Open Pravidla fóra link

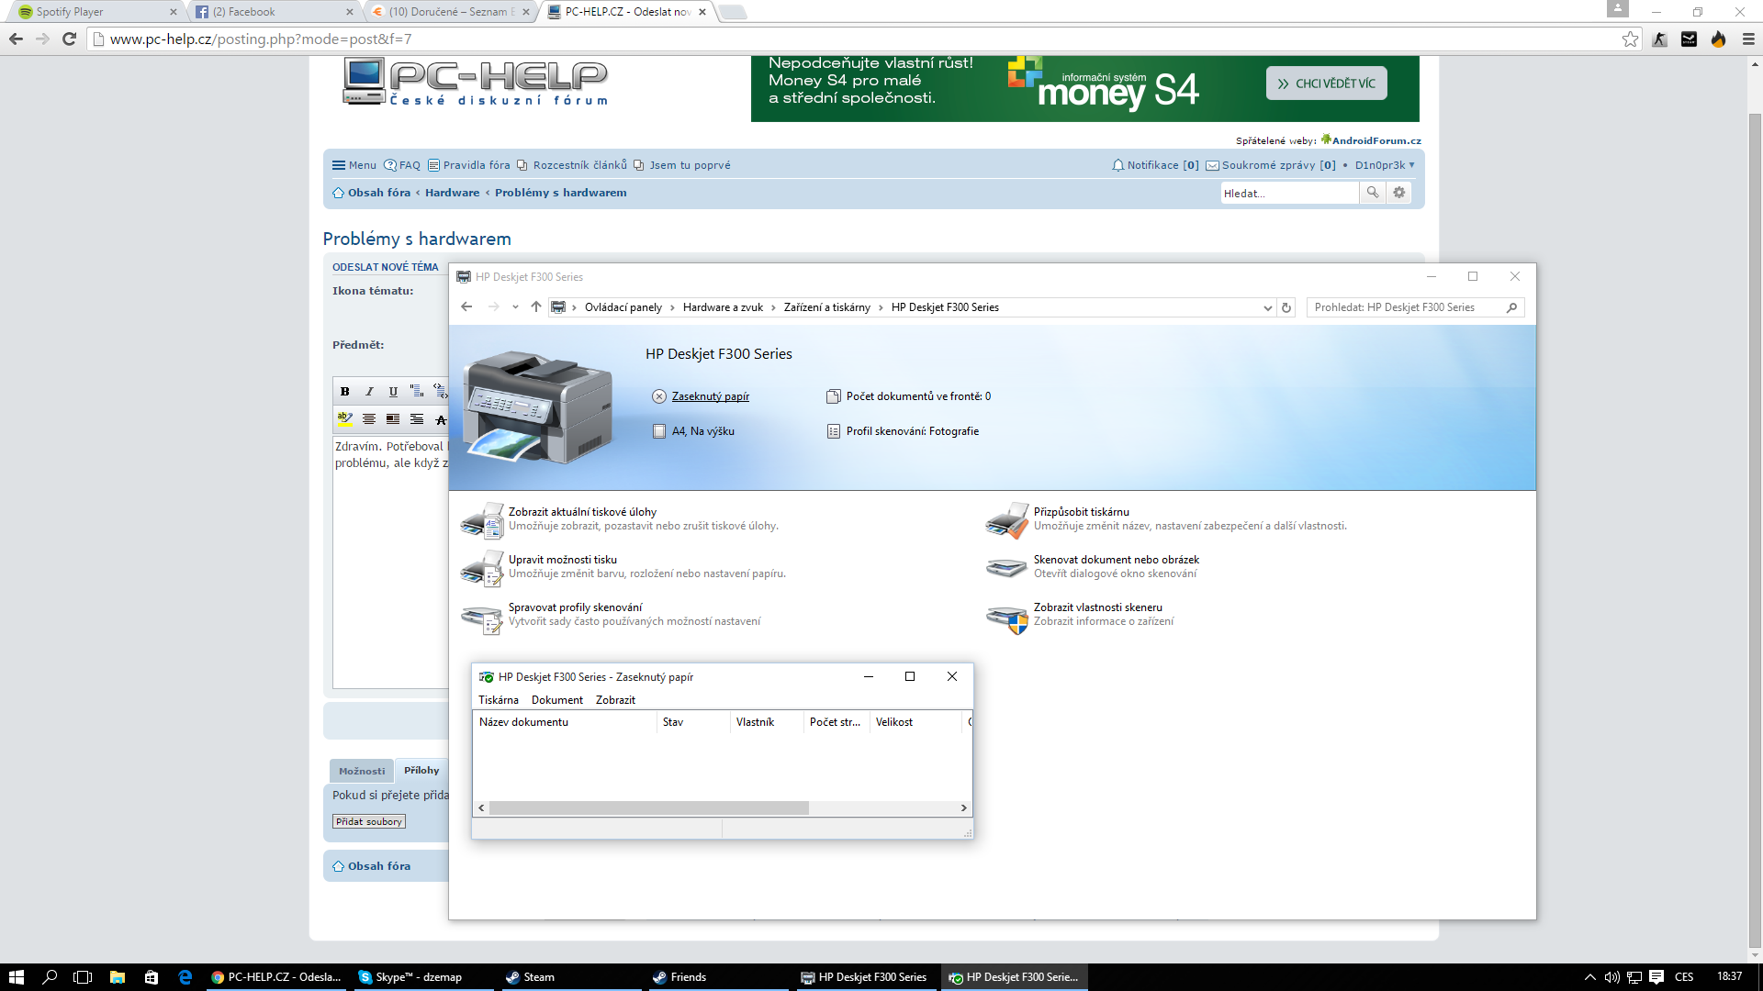(x=469, y=166)
